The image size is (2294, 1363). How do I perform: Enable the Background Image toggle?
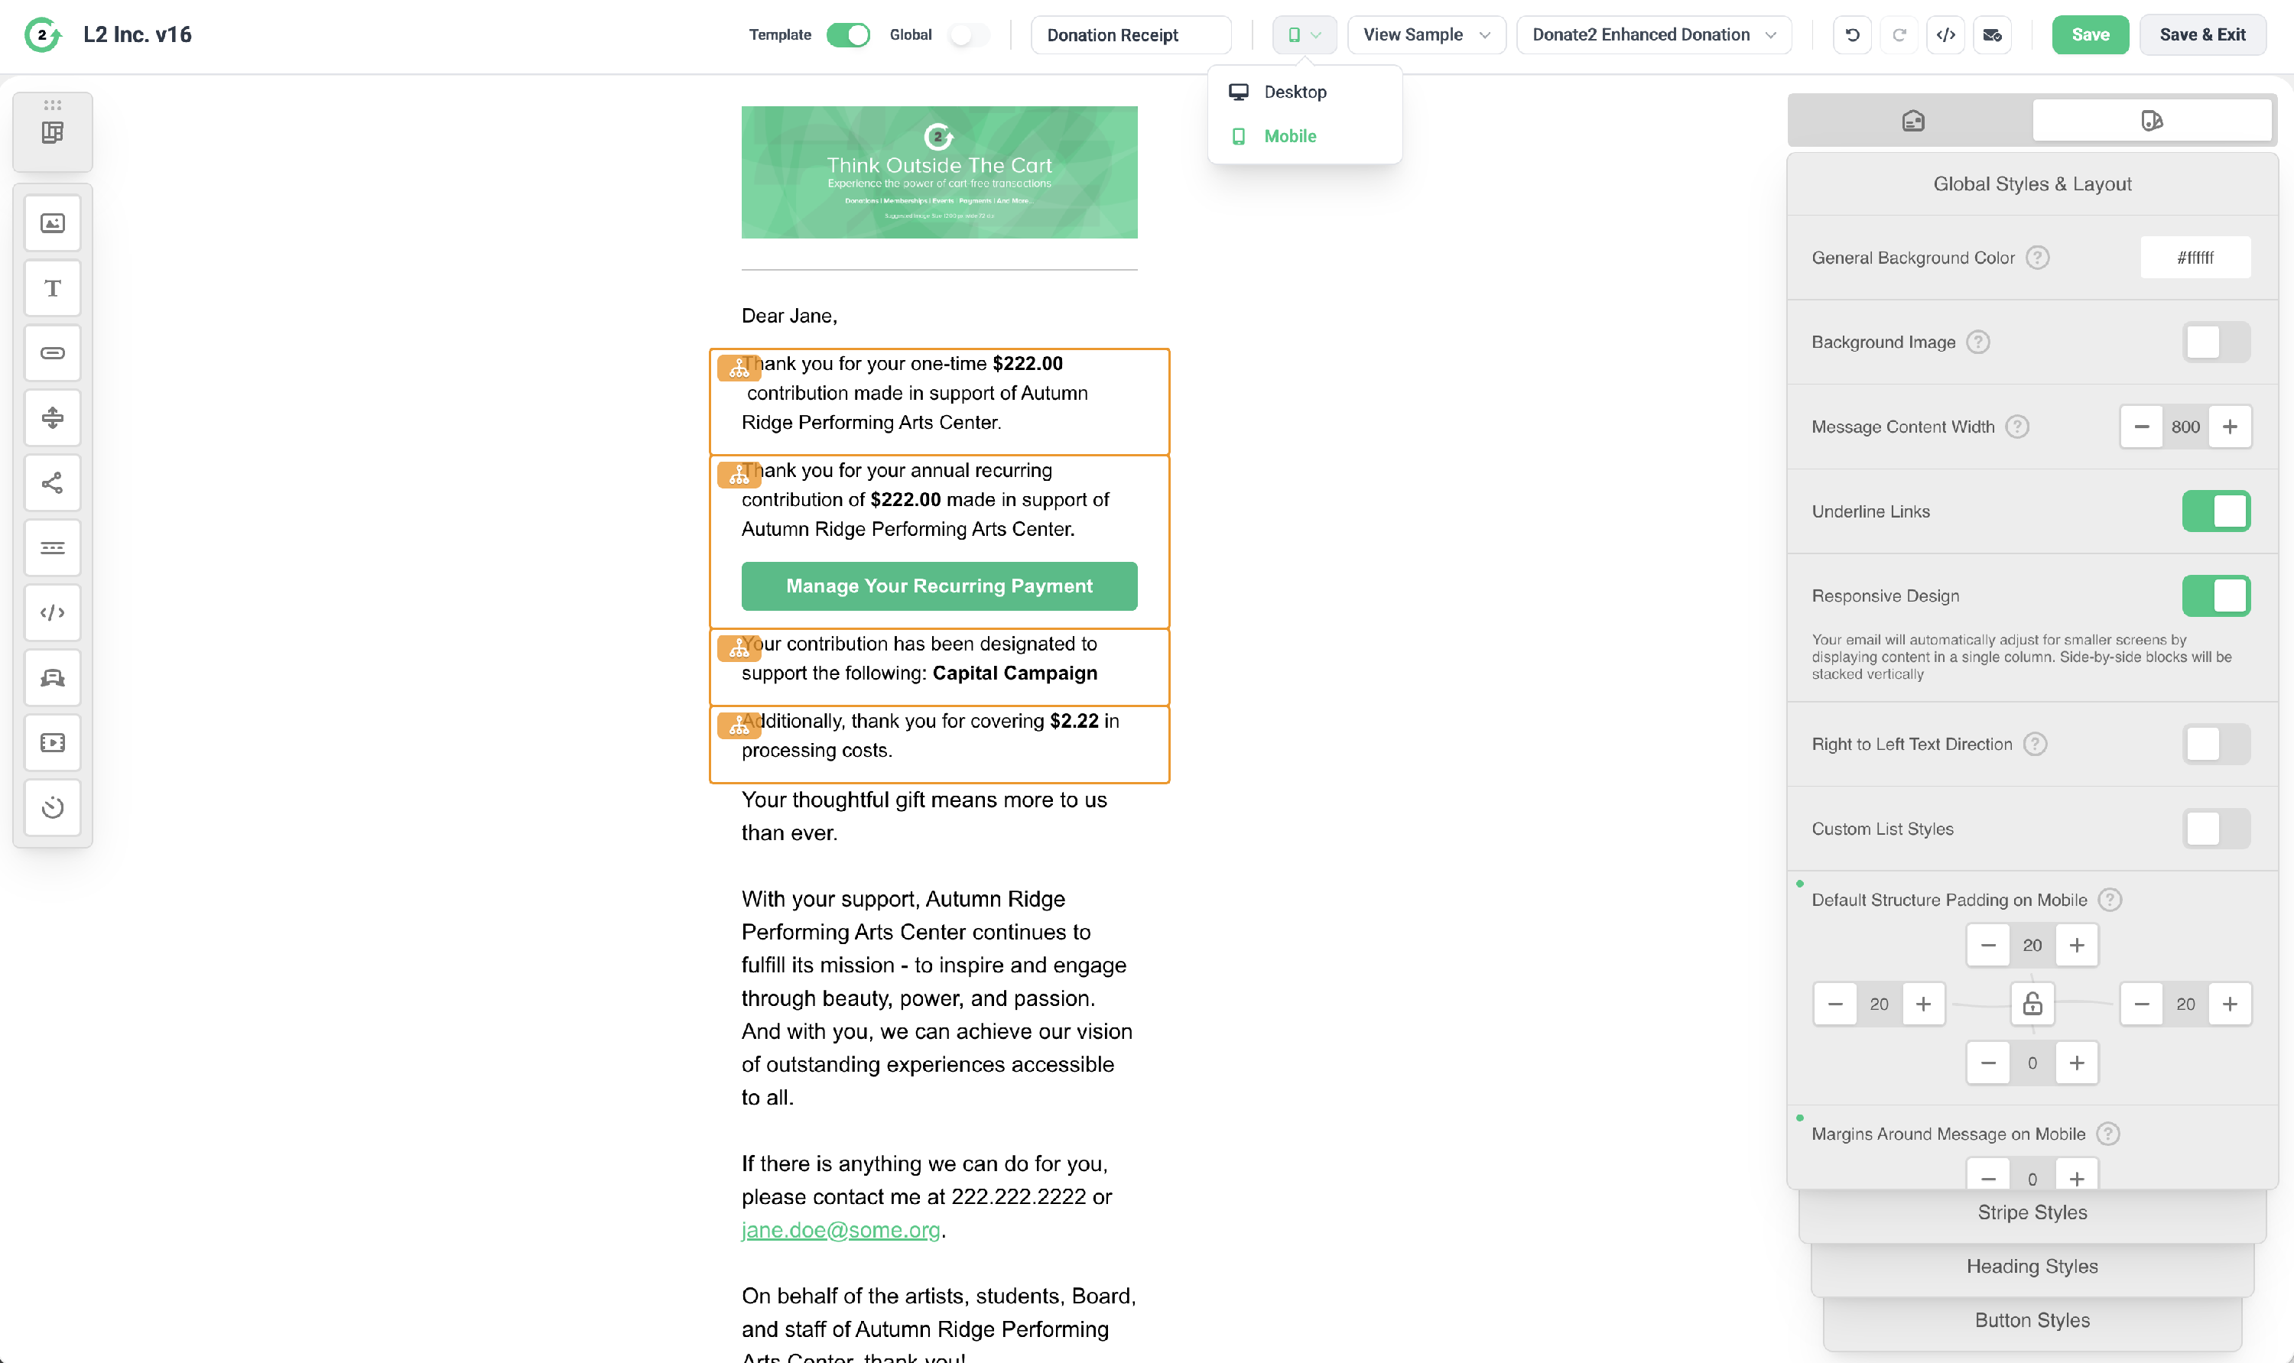tap(2215, 342)
